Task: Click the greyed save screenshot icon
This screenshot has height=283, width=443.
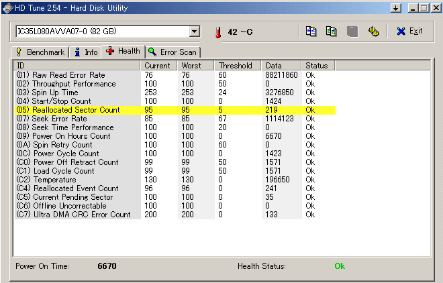Action: (352, 32)
